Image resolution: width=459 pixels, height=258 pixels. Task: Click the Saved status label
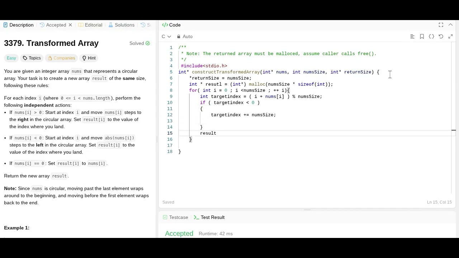168,202
